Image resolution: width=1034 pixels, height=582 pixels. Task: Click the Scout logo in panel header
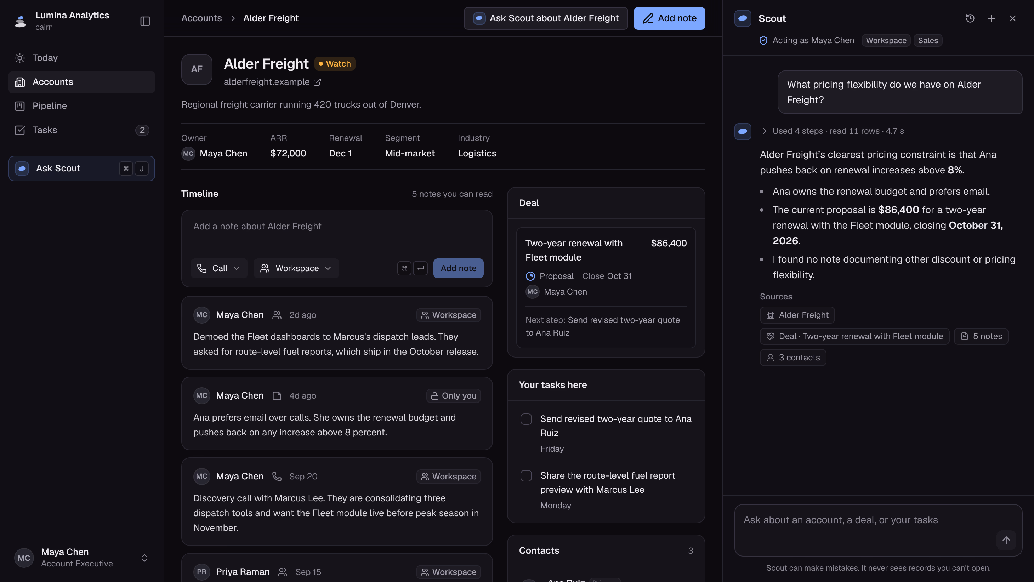[743, 18]
